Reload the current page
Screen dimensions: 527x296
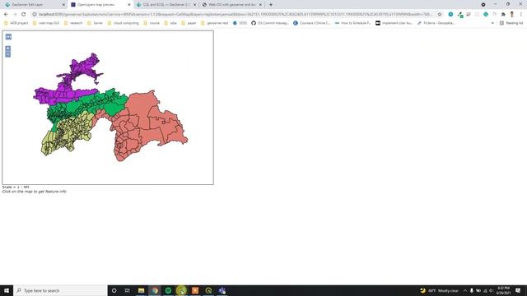pyautogui.click(x=24, y=15)
